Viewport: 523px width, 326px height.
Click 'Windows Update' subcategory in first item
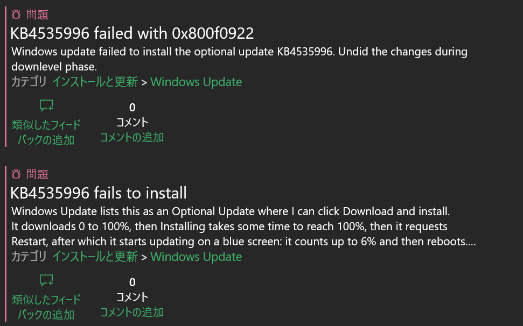[x=196, y=82]
